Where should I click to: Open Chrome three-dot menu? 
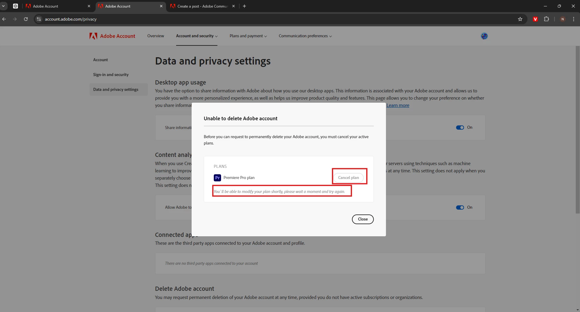pos(574,19)
